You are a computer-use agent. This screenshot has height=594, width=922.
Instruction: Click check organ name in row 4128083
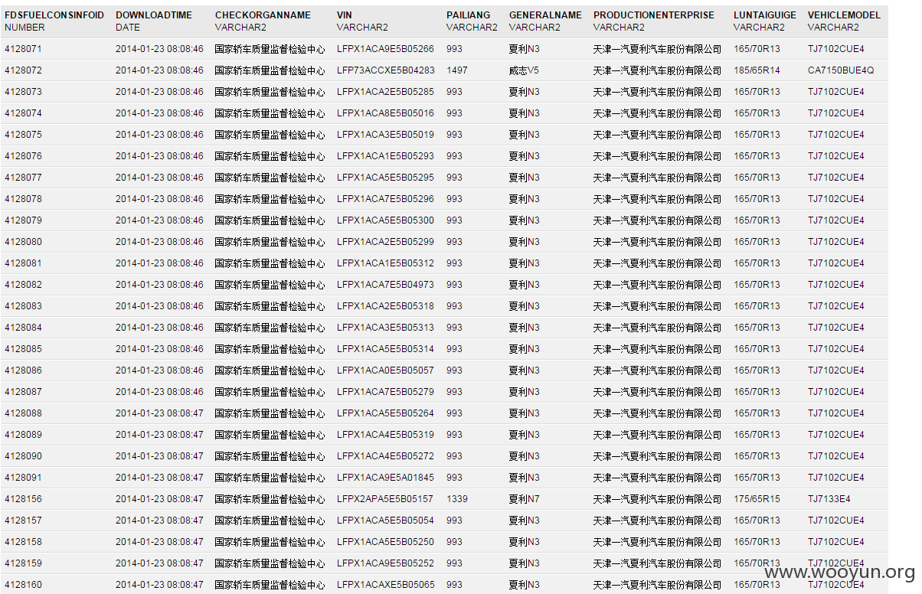[x=270, y=306]
